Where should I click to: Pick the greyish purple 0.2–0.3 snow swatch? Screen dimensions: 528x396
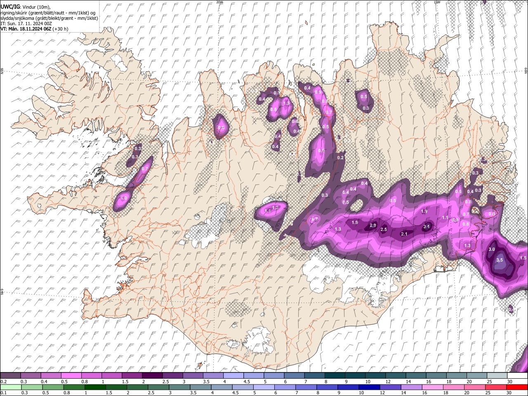(x=10, y=375)
